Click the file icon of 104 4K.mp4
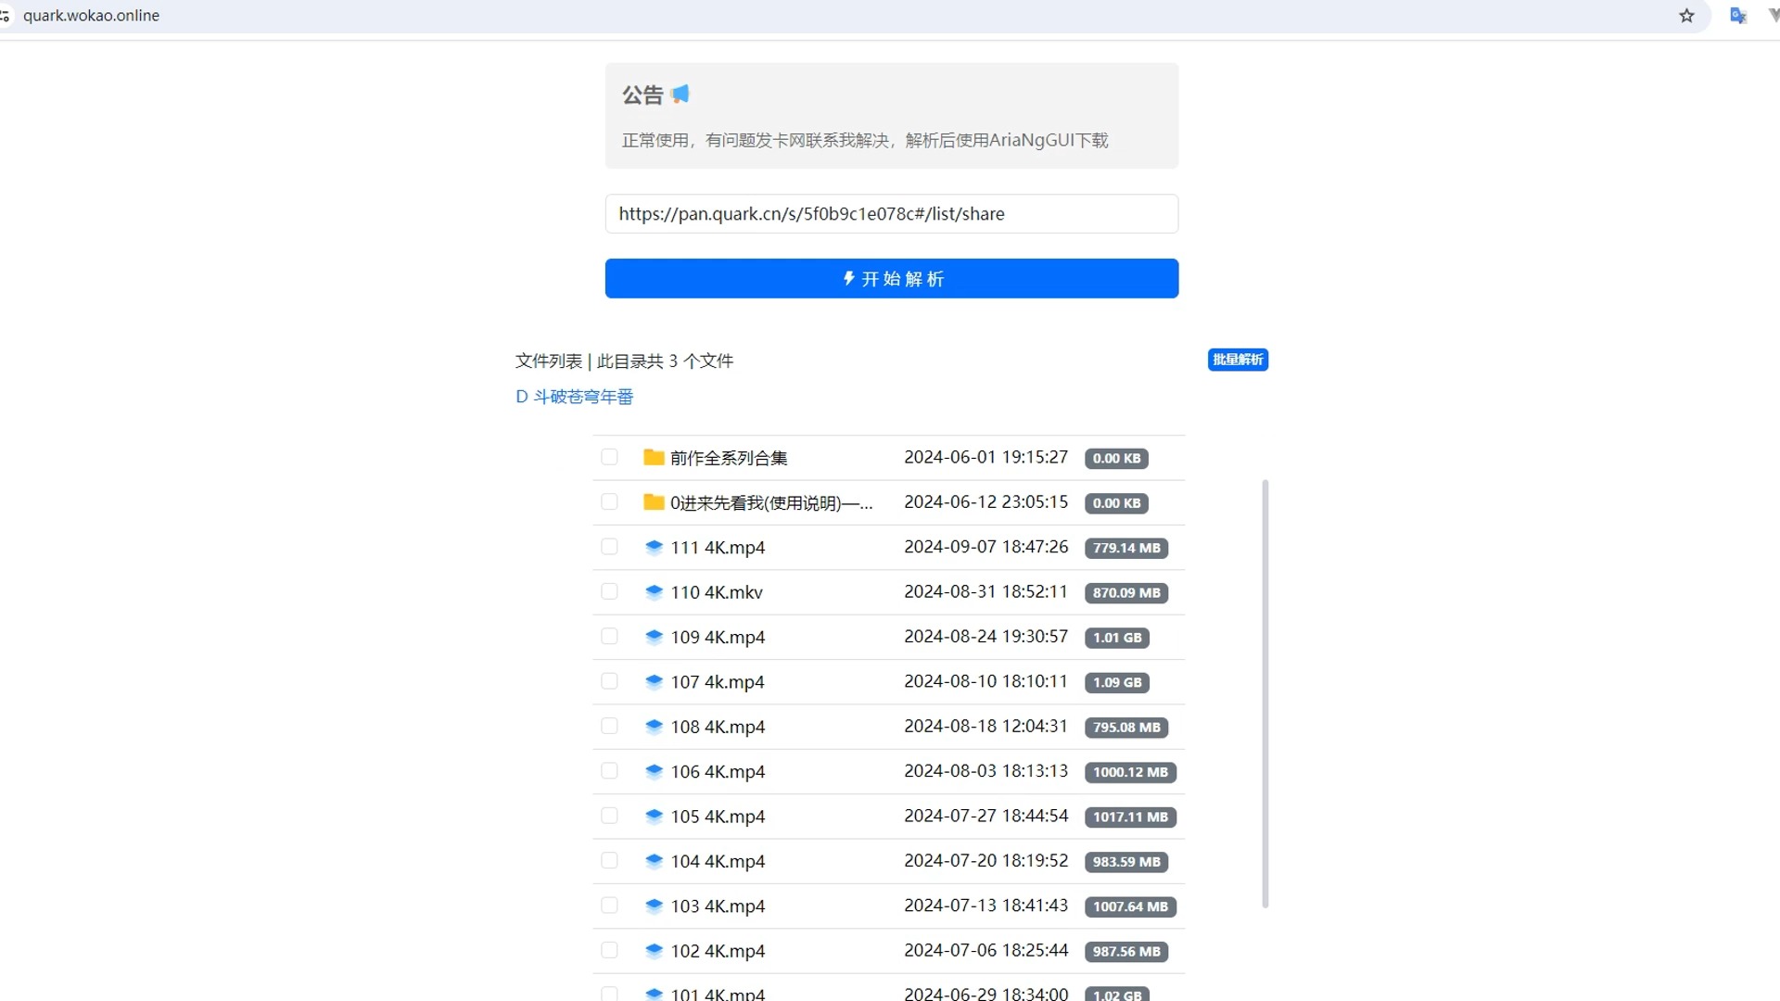 (x=654, y=861)
